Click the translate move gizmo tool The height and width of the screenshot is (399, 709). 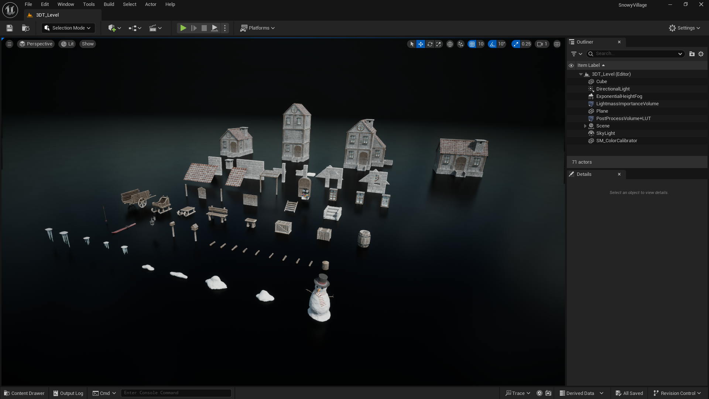[x=421, y=44]
